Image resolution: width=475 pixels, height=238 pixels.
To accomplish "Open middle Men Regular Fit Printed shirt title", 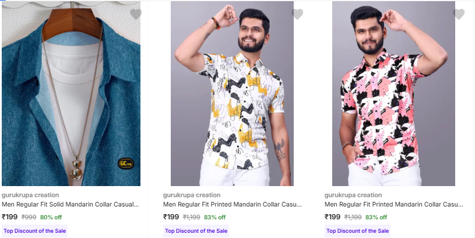I will (x=232, y=205).
